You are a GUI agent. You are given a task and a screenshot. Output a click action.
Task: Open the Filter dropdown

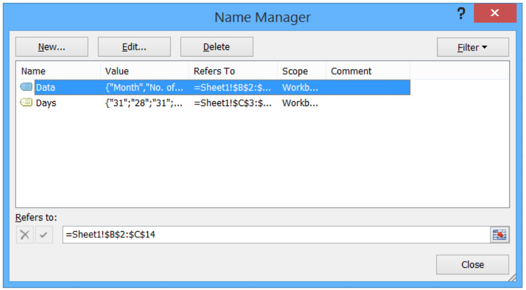coord(473,47)
